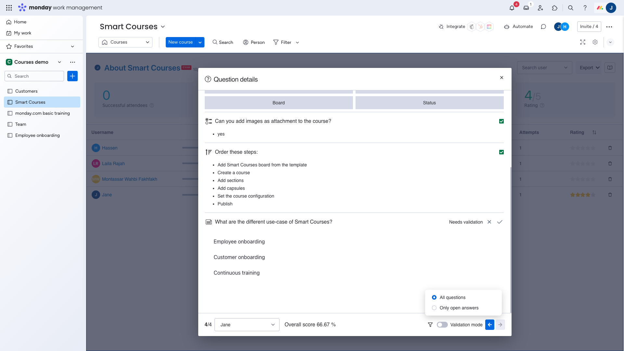Viewport: 624px width, 351px height.
Task: Click the Automate robot button
Action: point(518,27)
